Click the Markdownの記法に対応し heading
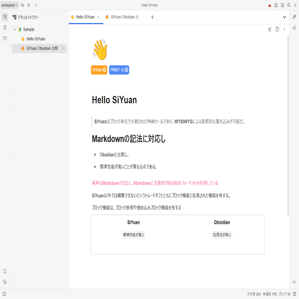The image size is (299, 299). (129, 139)
